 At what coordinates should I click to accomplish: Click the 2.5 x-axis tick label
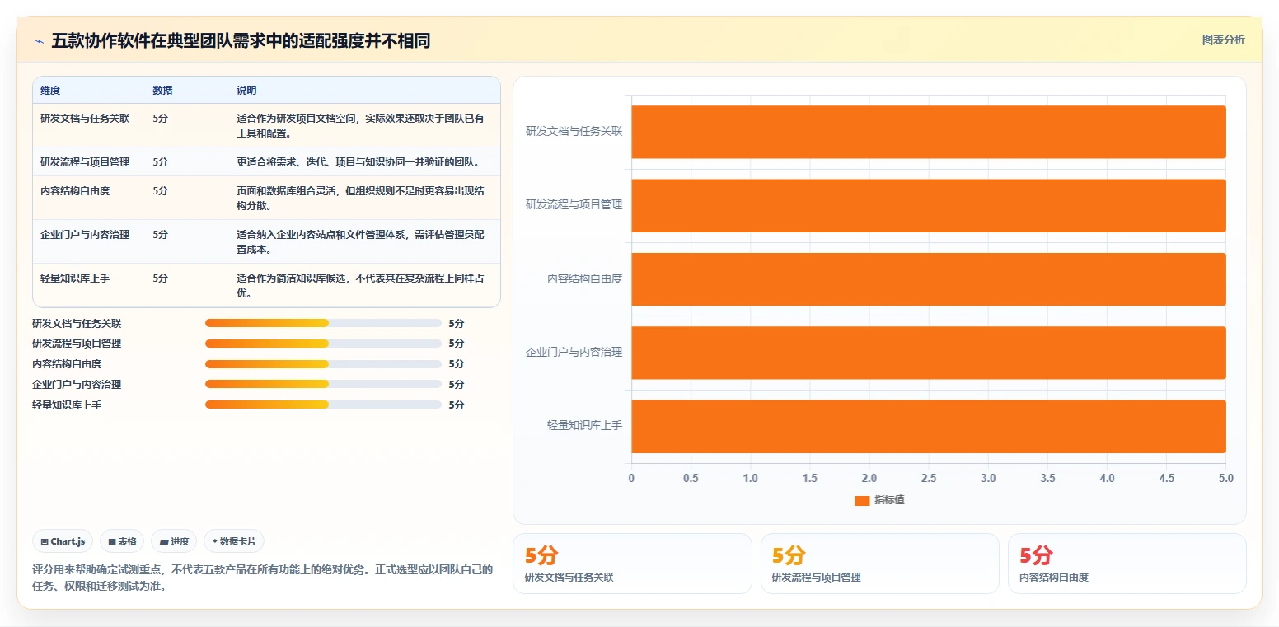[x=929, y=478]
